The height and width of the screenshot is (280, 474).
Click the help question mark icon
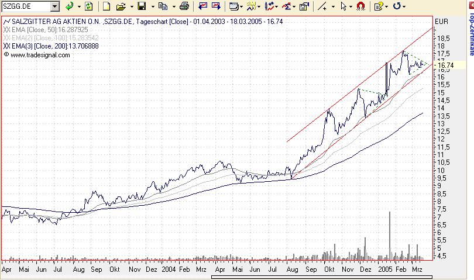379,6
